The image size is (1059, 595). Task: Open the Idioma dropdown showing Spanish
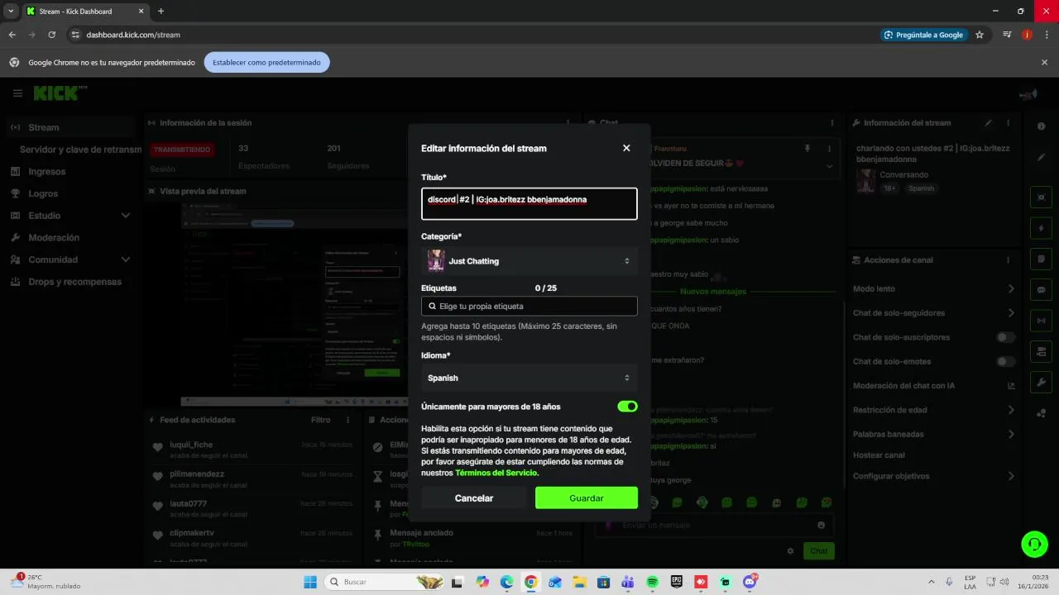click(x=529, y=378)
